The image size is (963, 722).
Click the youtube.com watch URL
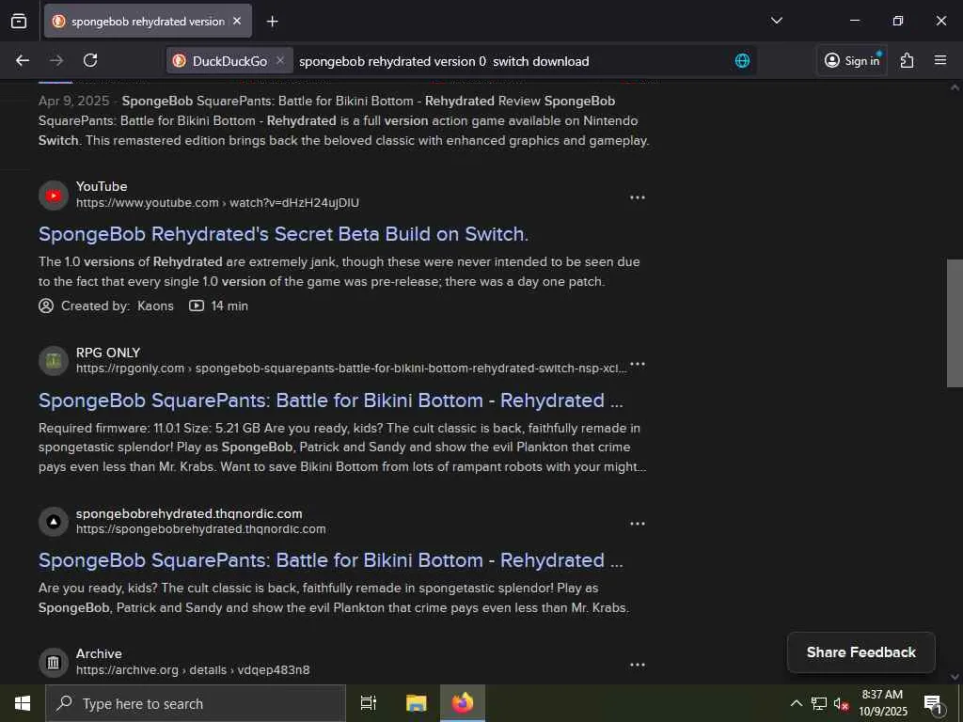click(217, 203)
